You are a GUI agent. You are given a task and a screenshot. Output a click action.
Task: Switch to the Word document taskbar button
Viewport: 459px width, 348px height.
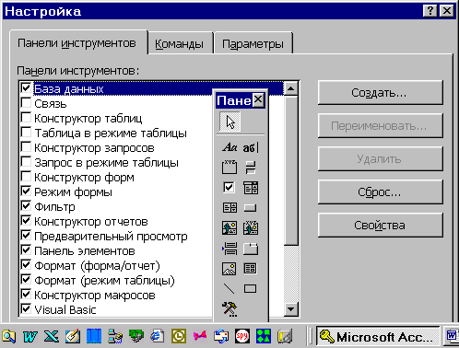coord(451,336)
